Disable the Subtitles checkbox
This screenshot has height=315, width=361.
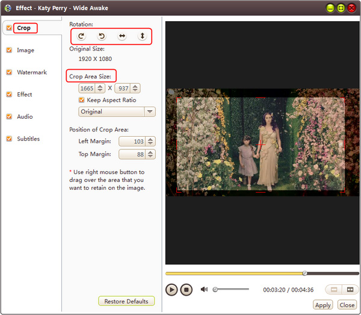coord(9,139)
